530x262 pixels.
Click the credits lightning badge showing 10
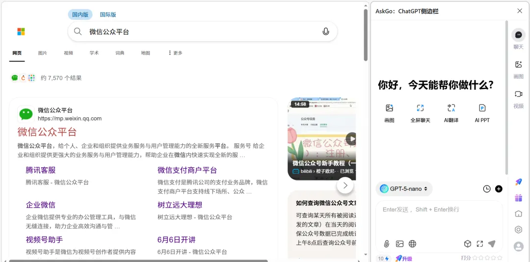(x=383, y=259)
